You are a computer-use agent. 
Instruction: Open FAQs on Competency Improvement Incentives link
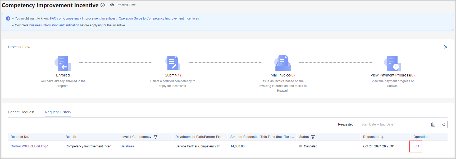click(83, 18)
